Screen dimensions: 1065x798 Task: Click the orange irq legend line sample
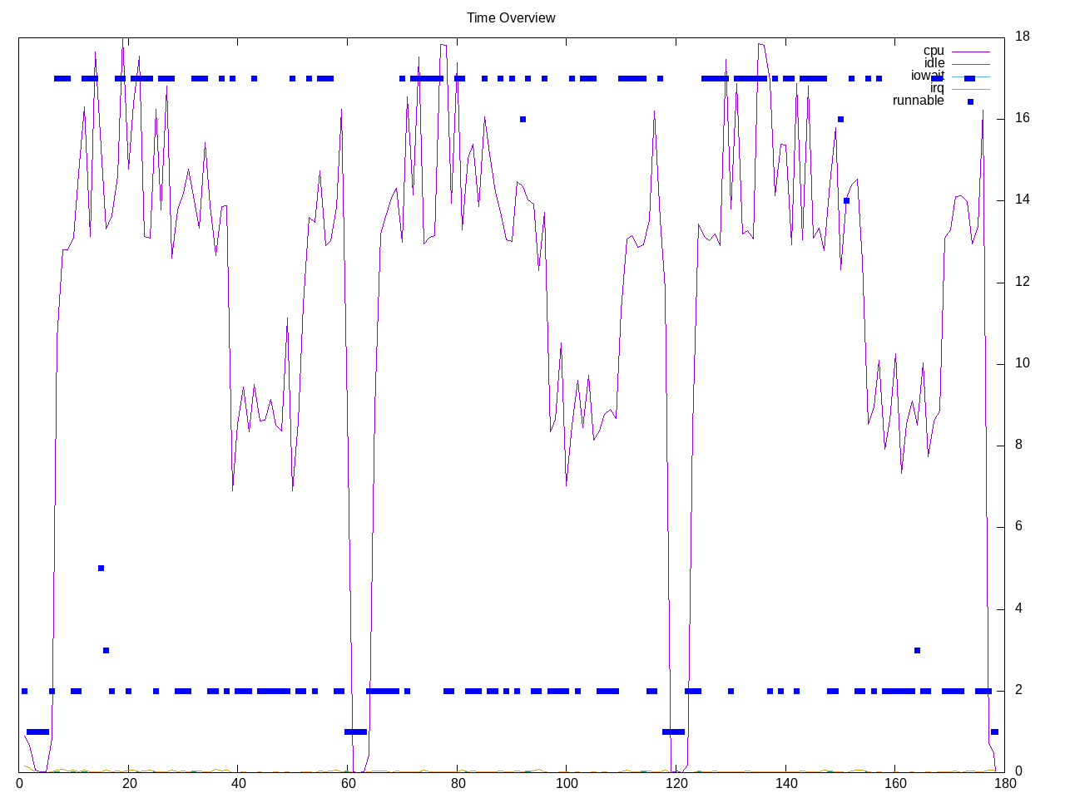click(x=970, y=89)
